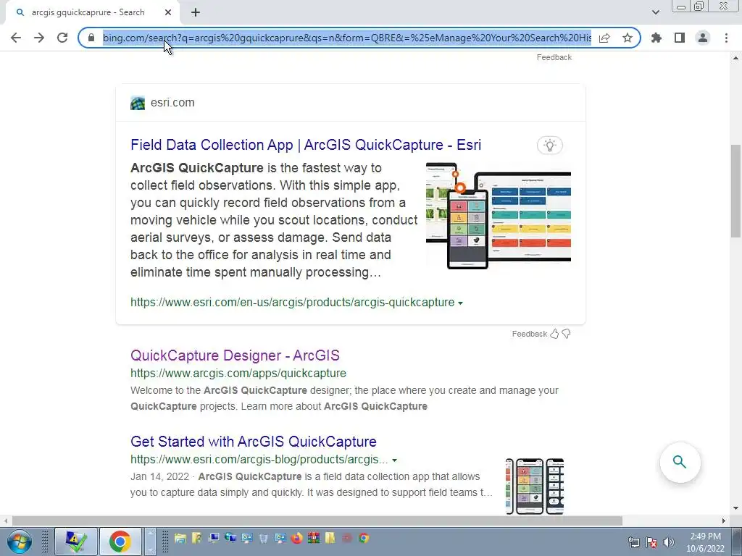Open Field Data Collection App Esri result
The height and width of the screenshot is (556, 742).
pyautogui.click(x=306, y=145)
